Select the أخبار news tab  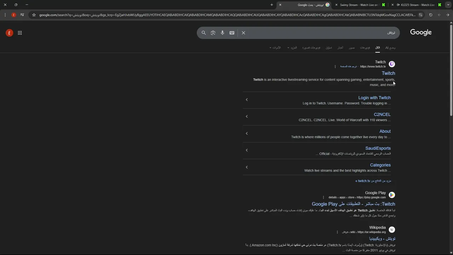340,47
